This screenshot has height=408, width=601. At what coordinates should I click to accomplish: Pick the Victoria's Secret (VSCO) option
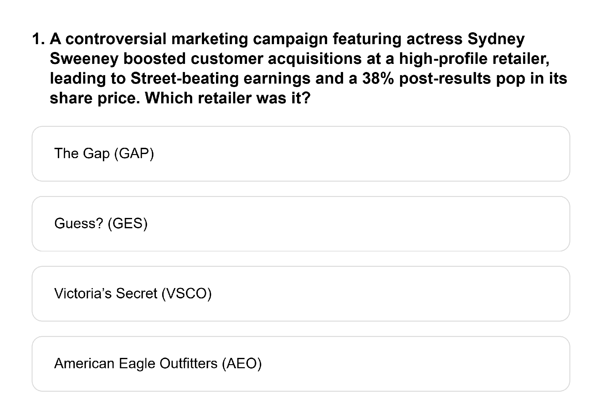[300, 294]
